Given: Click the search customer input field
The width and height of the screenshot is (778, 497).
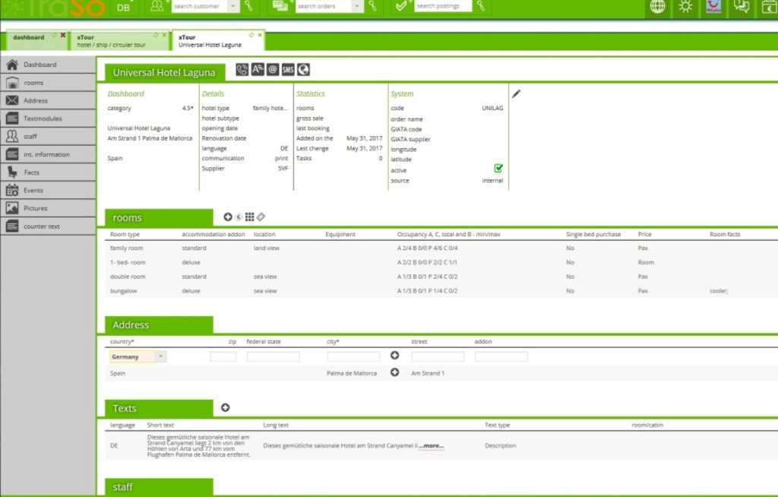Looking at the screenshot, I should point(200,6).
